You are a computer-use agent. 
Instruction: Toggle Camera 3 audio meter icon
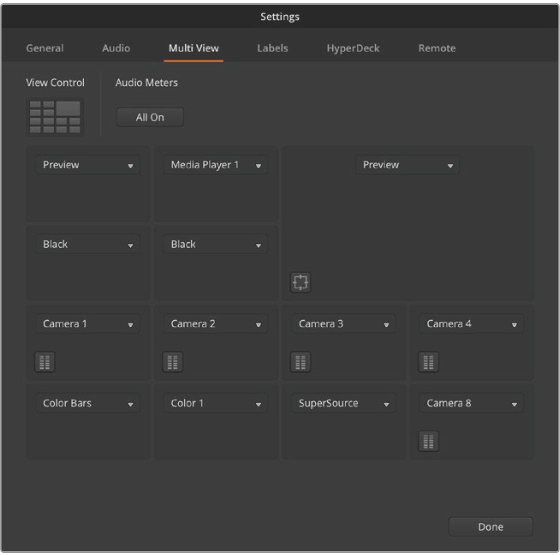click(300, 362)
